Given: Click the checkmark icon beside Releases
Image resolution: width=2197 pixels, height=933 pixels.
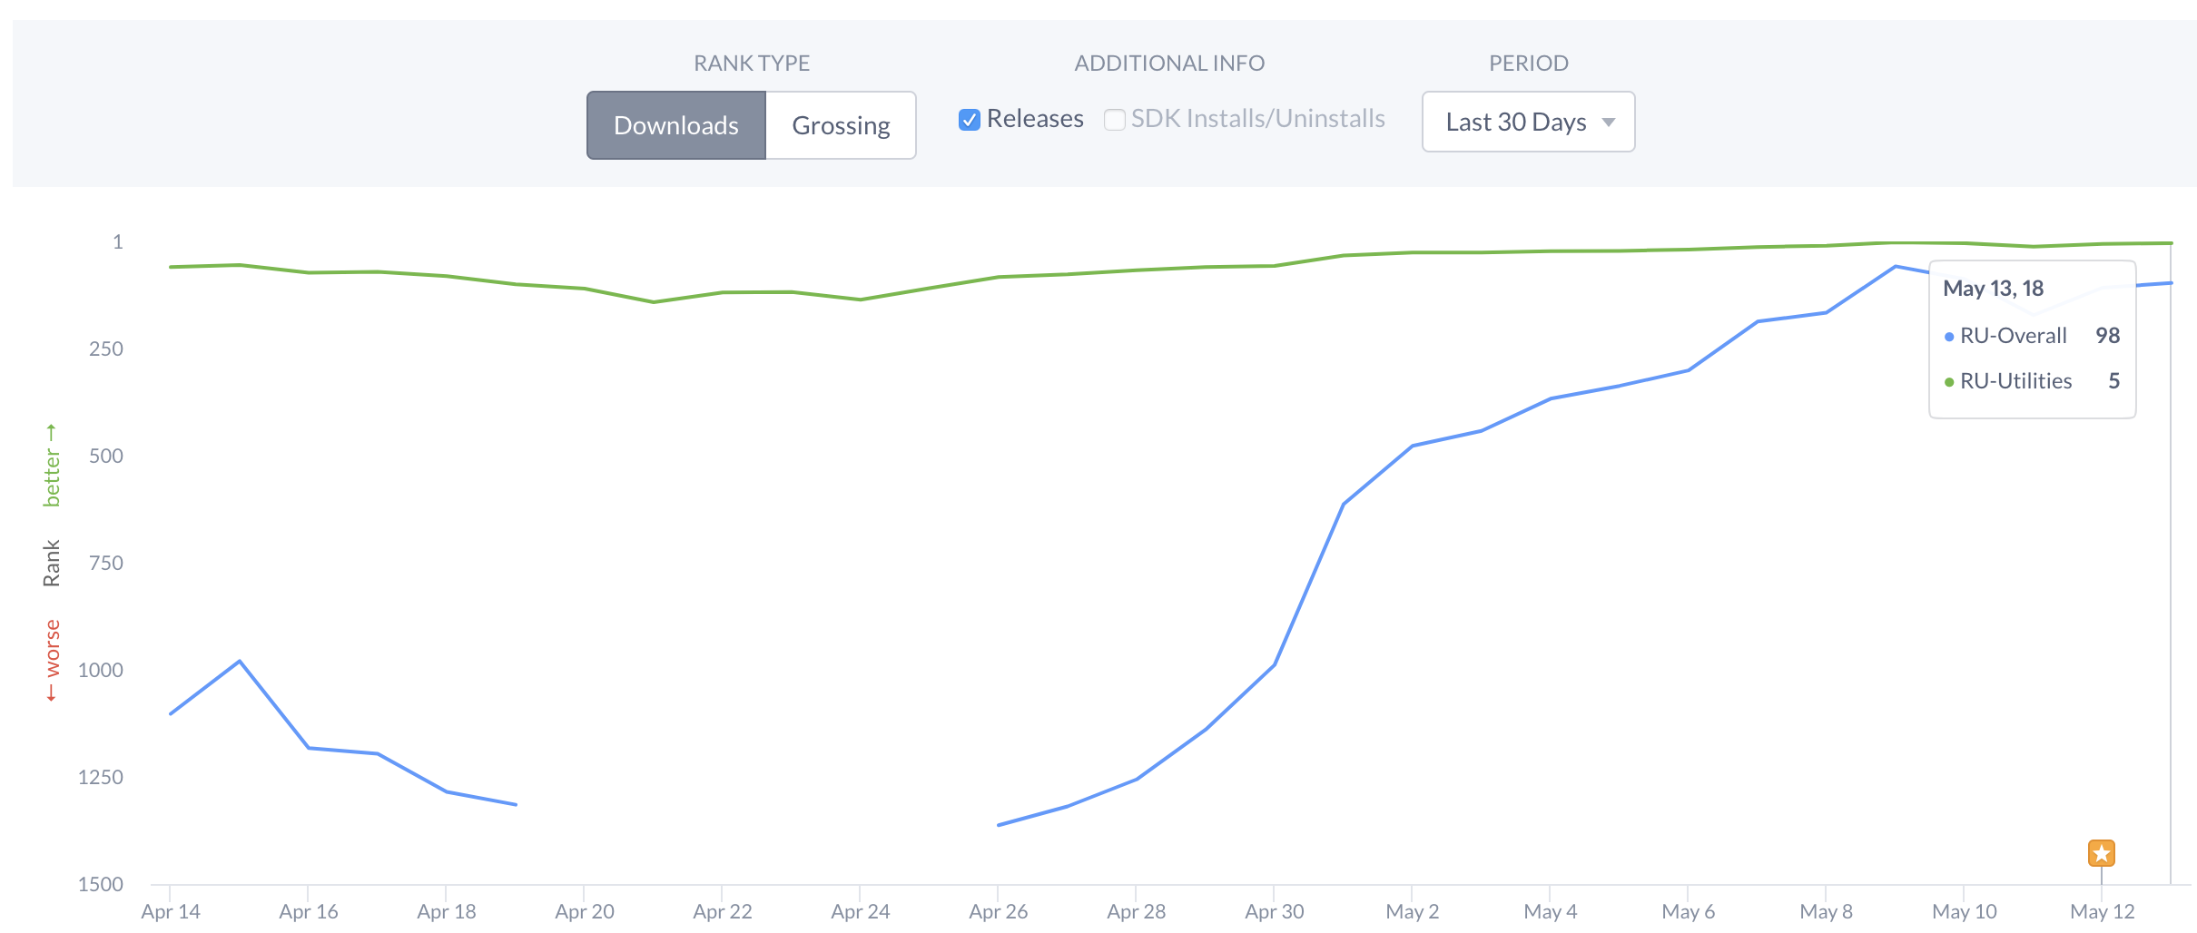Looking at the screenshot, I should pos(969,120).
